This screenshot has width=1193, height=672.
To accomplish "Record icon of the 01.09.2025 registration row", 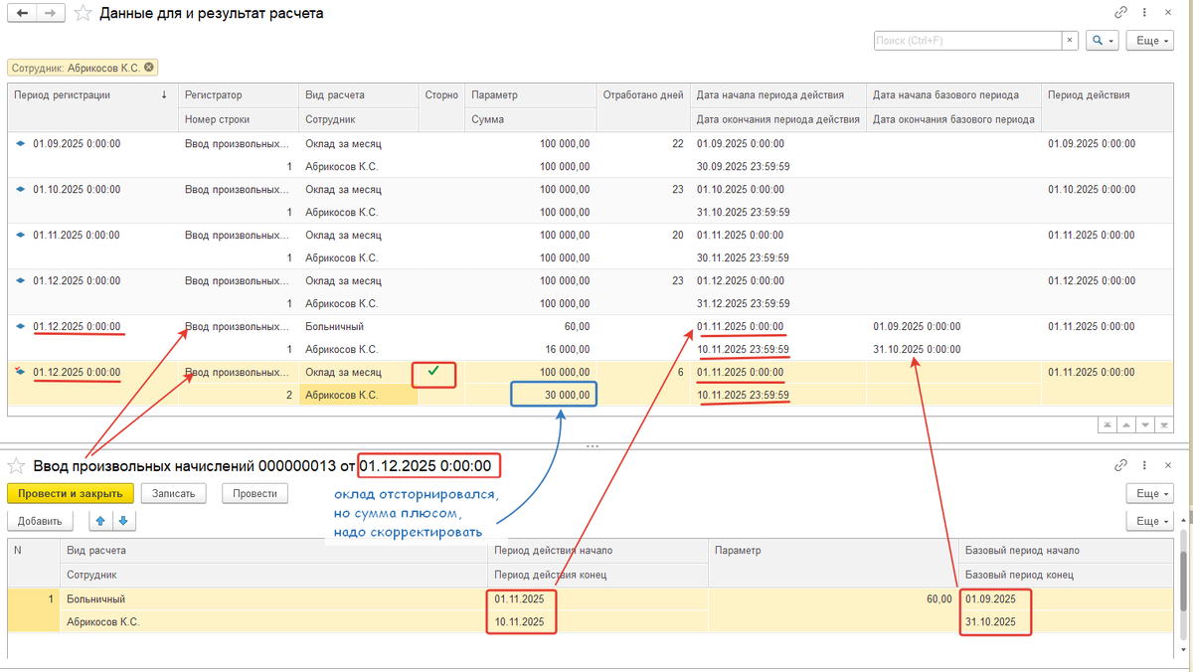I will (21, 144).
